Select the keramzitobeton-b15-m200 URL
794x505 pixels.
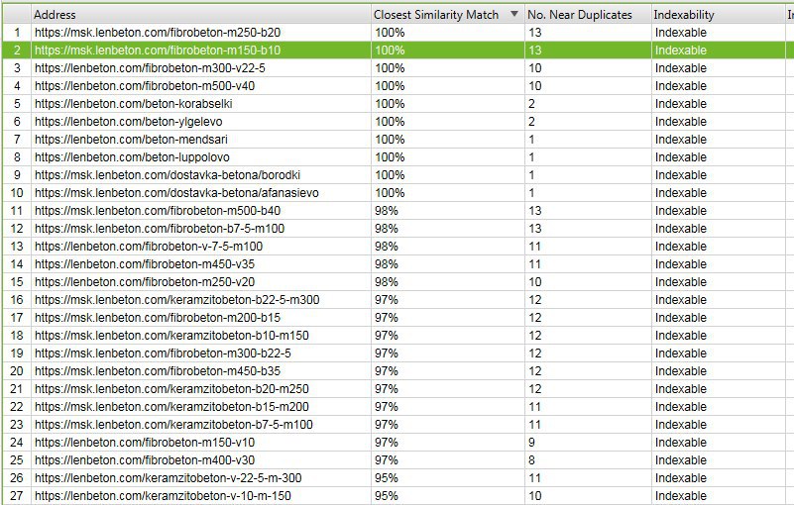pyautogui.click(x=171, y=407)
